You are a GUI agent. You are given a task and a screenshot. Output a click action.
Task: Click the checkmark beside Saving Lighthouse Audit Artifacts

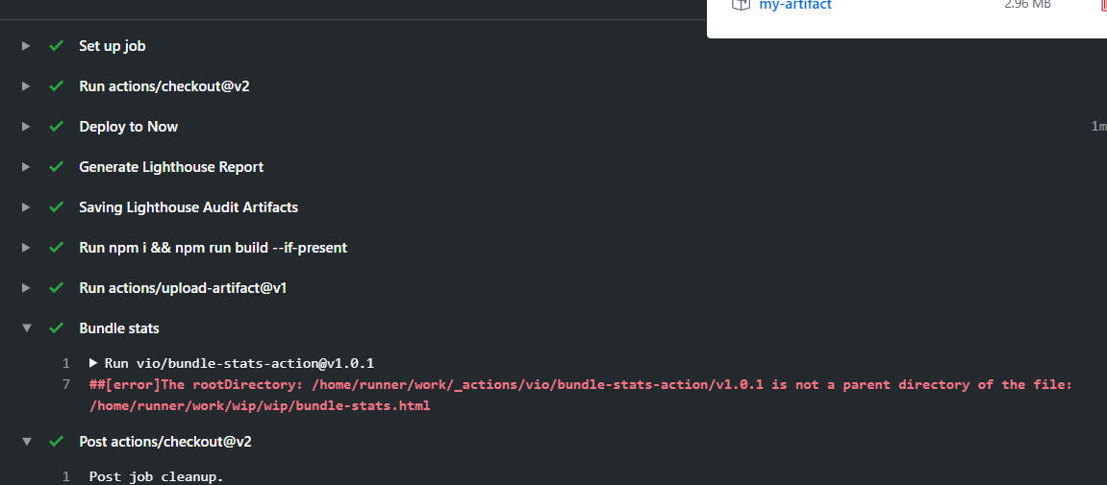click(x=57, y=207)
